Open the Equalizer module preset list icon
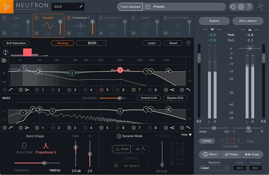This screenshot has width=269, height=175. pyautogui.click(x=37, y=33)
